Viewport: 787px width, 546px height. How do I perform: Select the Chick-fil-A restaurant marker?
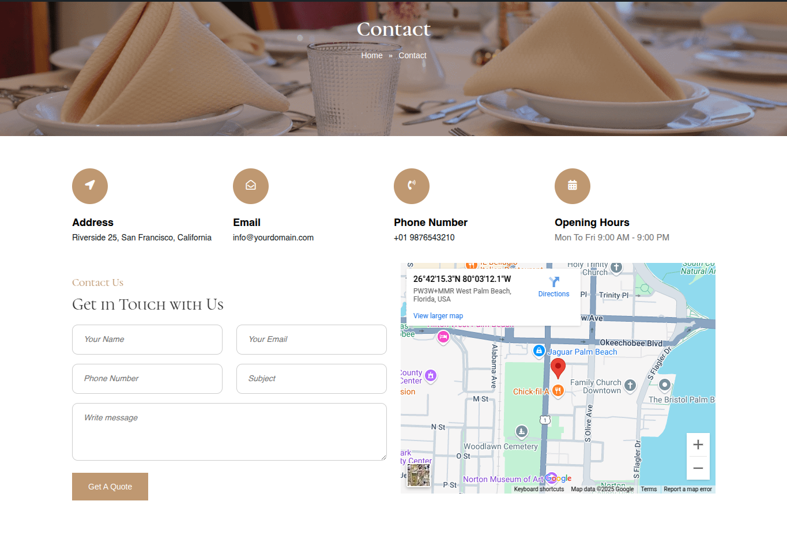(558, 390)
